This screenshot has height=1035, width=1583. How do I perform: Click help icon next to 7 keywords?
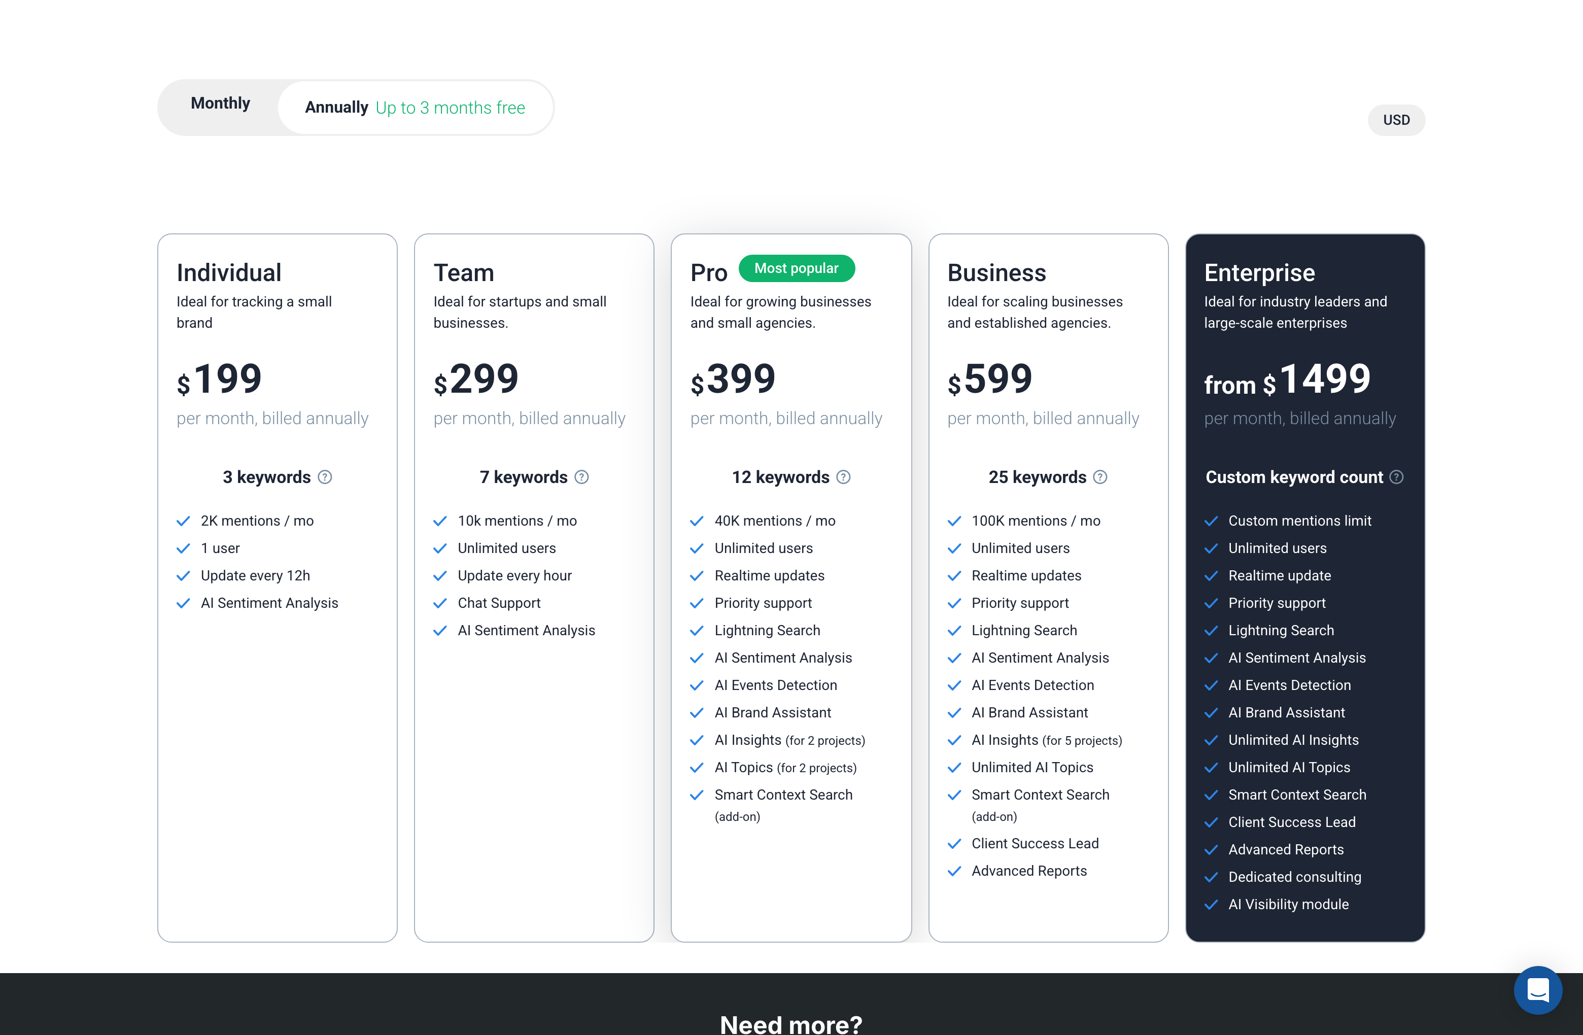click(581, 477)
